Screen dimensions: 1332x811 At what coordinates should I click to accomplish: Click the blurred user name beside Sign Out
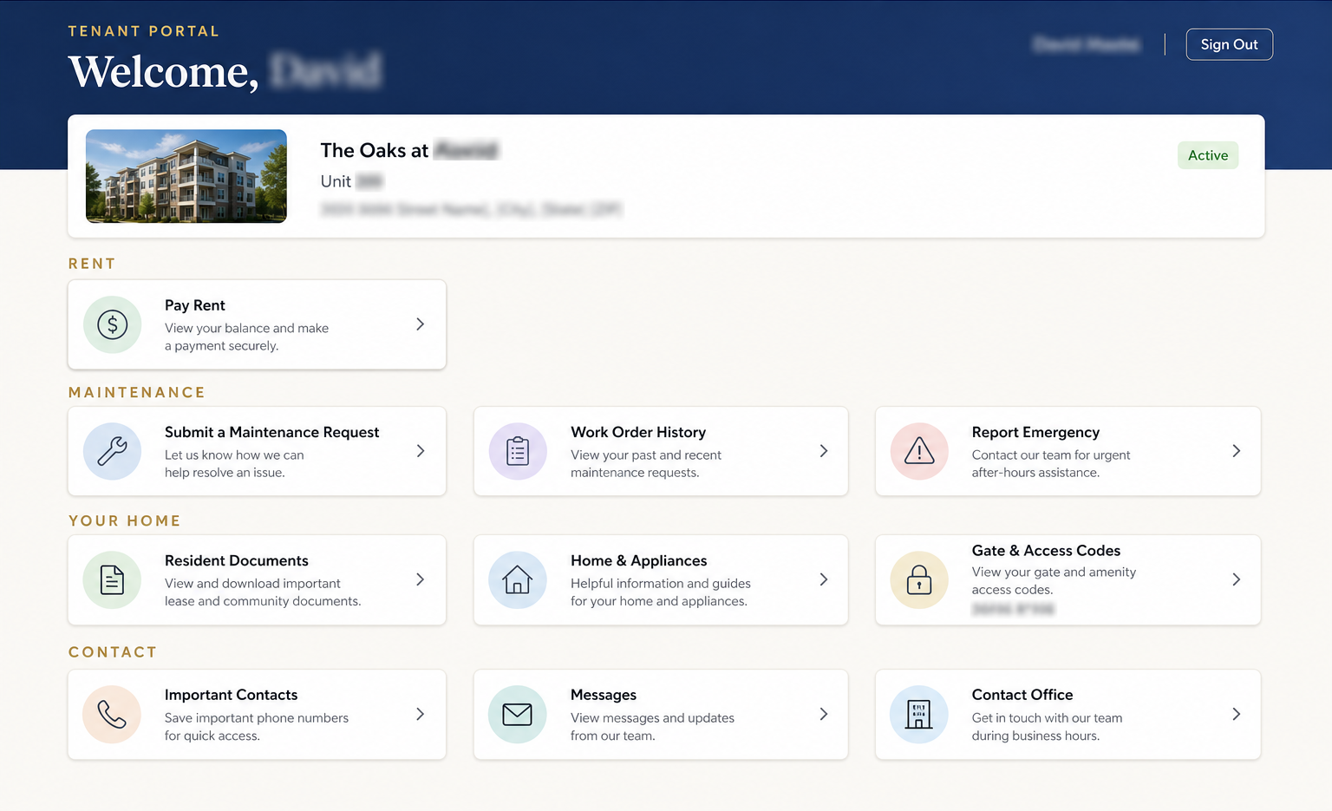pos(1086,44)
